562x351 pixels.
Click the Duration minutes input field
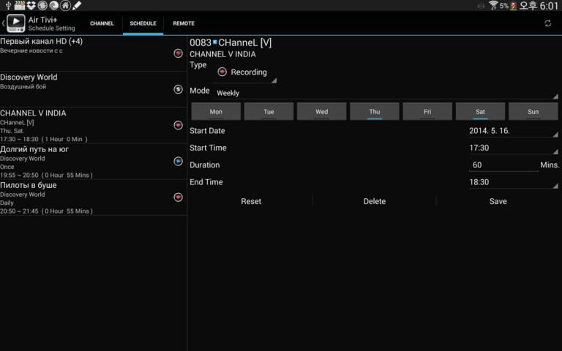[503, 165]
